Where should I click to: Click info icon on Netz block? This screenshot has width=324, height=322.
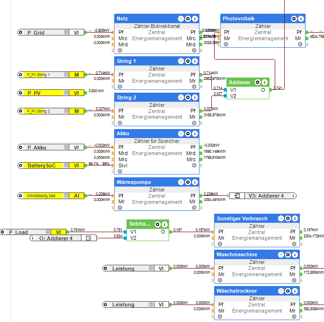pos(195,19)
